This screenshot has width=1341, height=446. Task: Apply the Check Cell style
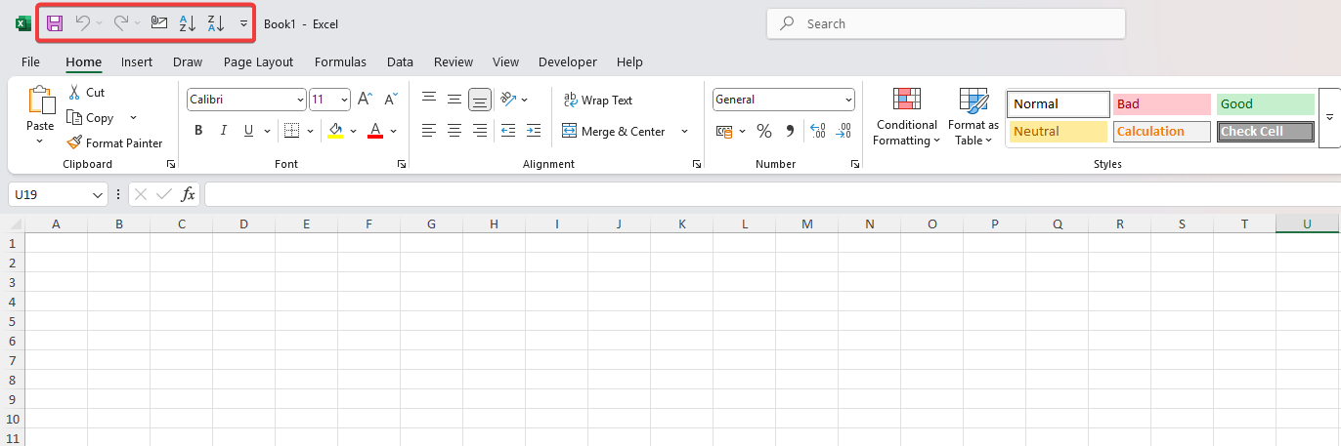pos(1266,132)
